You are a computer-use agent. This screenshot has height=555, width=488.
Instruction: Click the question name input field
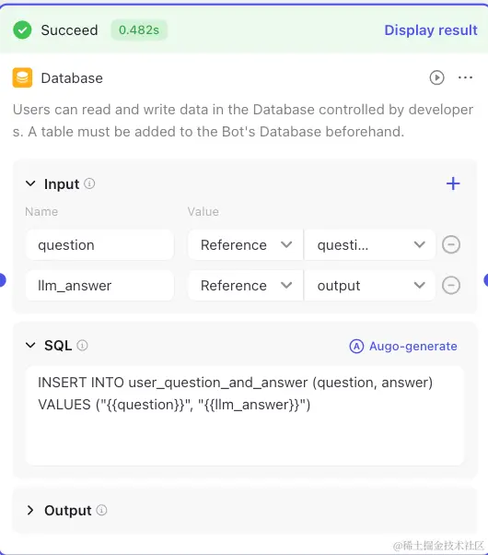click(x=99, y=245)
